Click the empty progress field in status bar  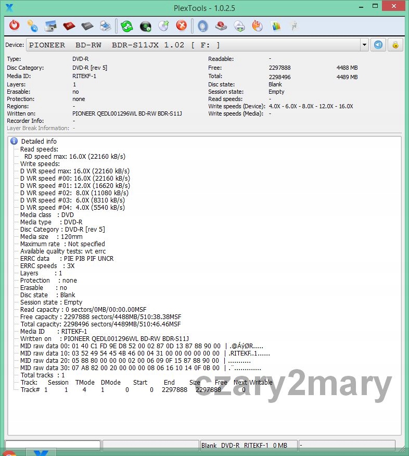coord(53,445)
